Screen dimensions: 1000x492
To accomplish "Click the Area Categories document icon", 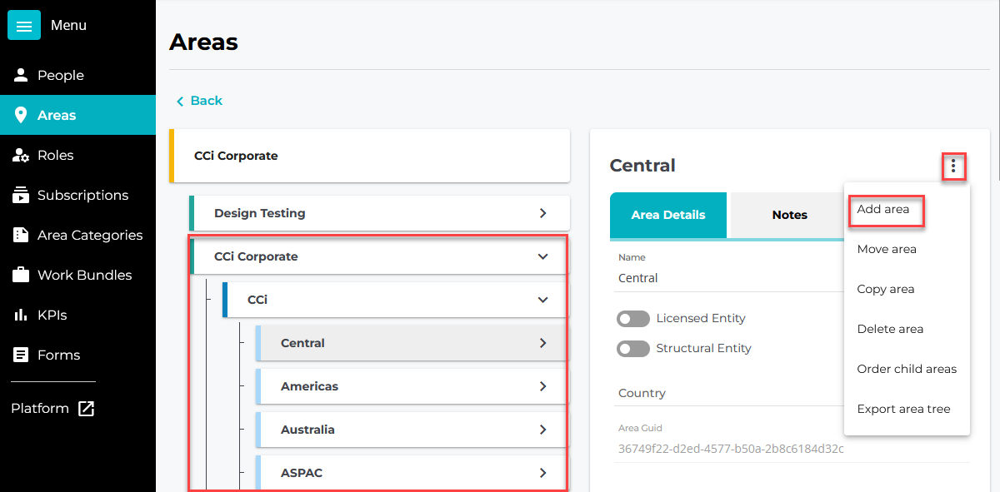I will [x=22, y=236].
